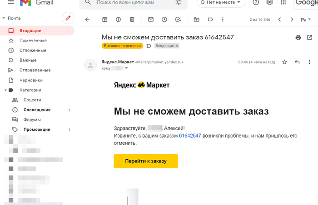Click the Яндекс Маркет logo in the email

(x=142, y=85)
